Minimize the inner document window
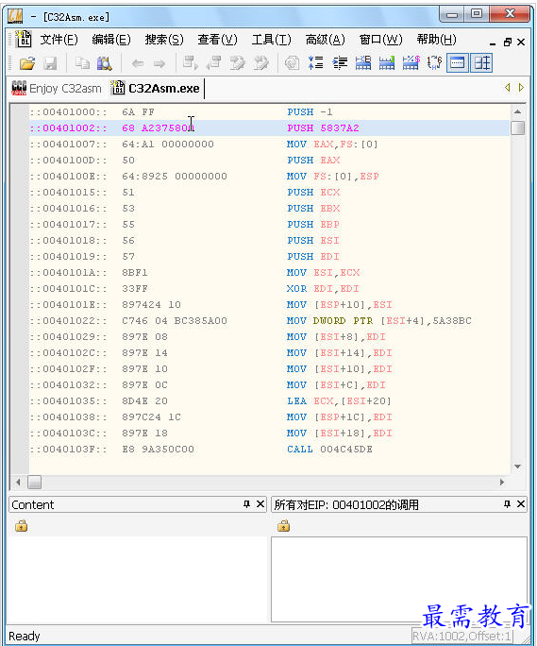This screenshot has height=646, width=537. click(x=493, y=42)
